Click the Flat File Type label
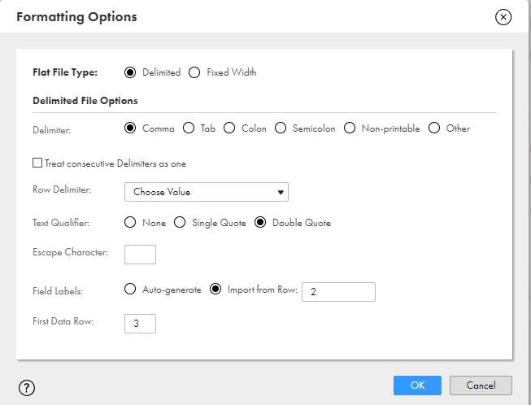The width and height of the screenshot is (531, 405). pyautogui.click(x=65, y=72)
